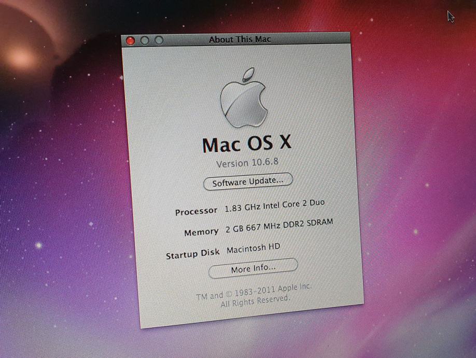
Task: Click the Mac OS X heading
Action: 247,143
